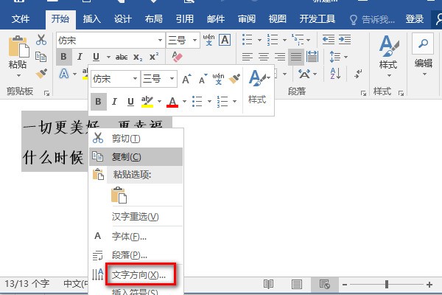Viewport: 442px width, 295px height.
Task: Open the 文件 tab
Action: tap(21, 19)
